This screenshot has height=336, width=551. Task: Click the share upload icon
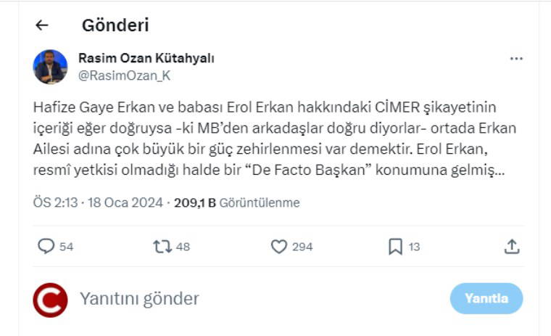(x=512, y=247)
